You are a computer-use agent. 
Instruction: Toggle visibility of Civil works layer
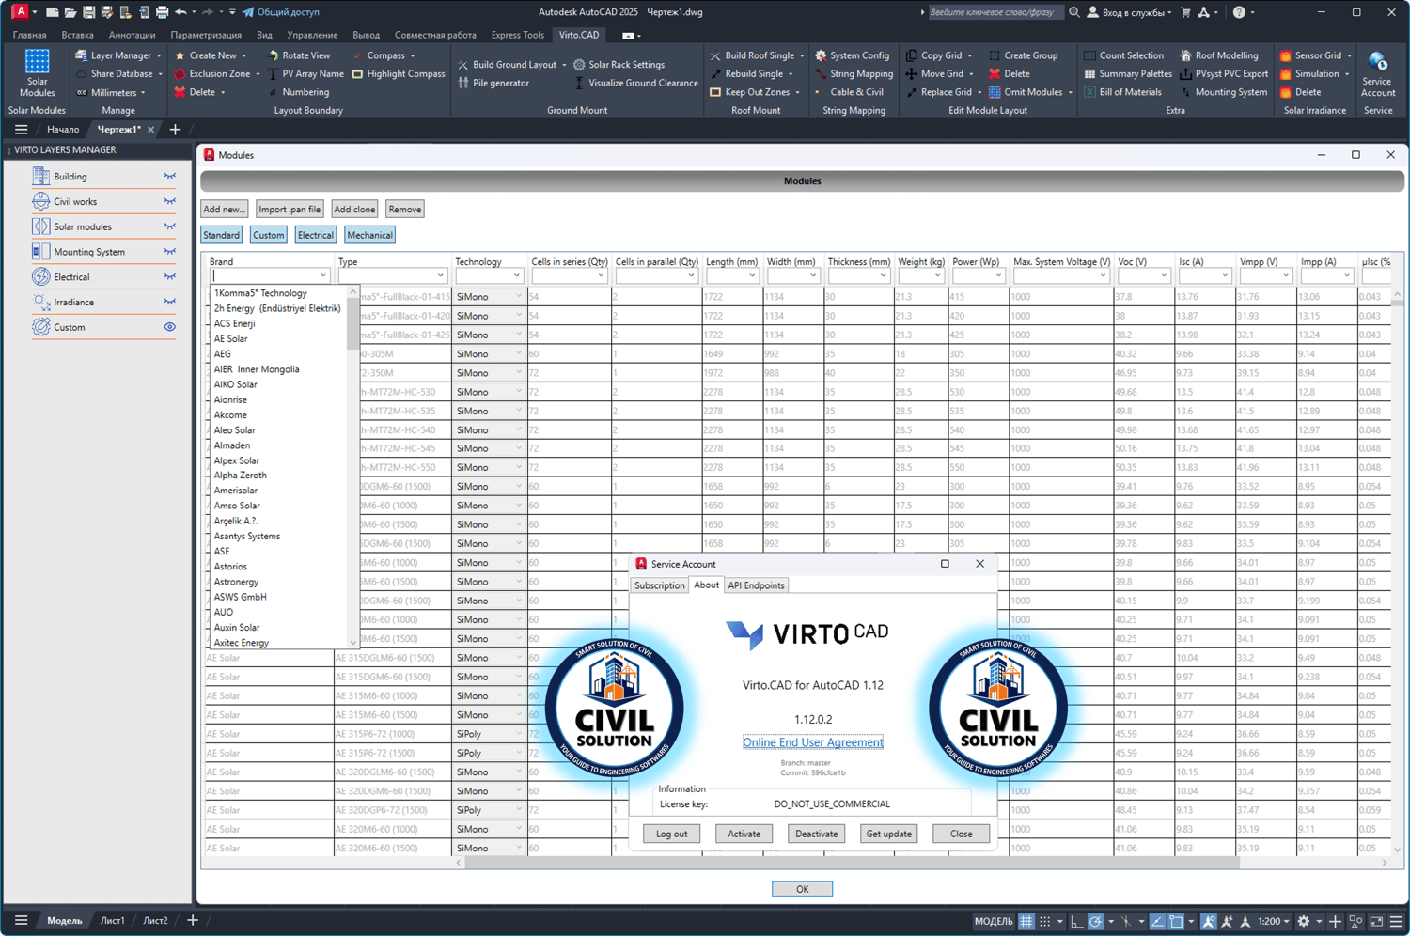coord(170,201)
